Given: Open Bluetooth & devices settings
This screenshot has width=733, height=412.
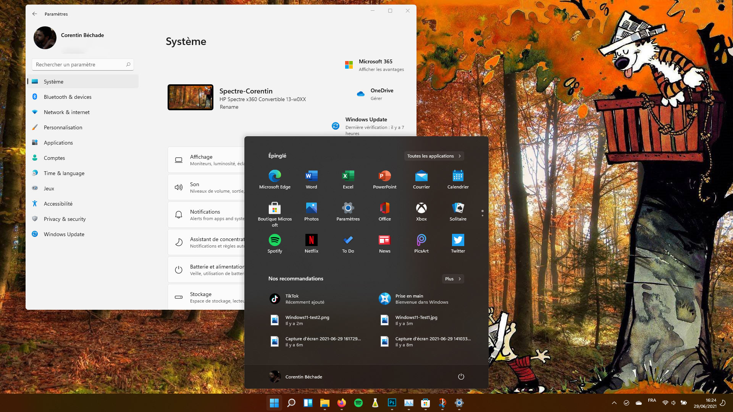Looking at the screenshot, I should click(x=83, y=97).
